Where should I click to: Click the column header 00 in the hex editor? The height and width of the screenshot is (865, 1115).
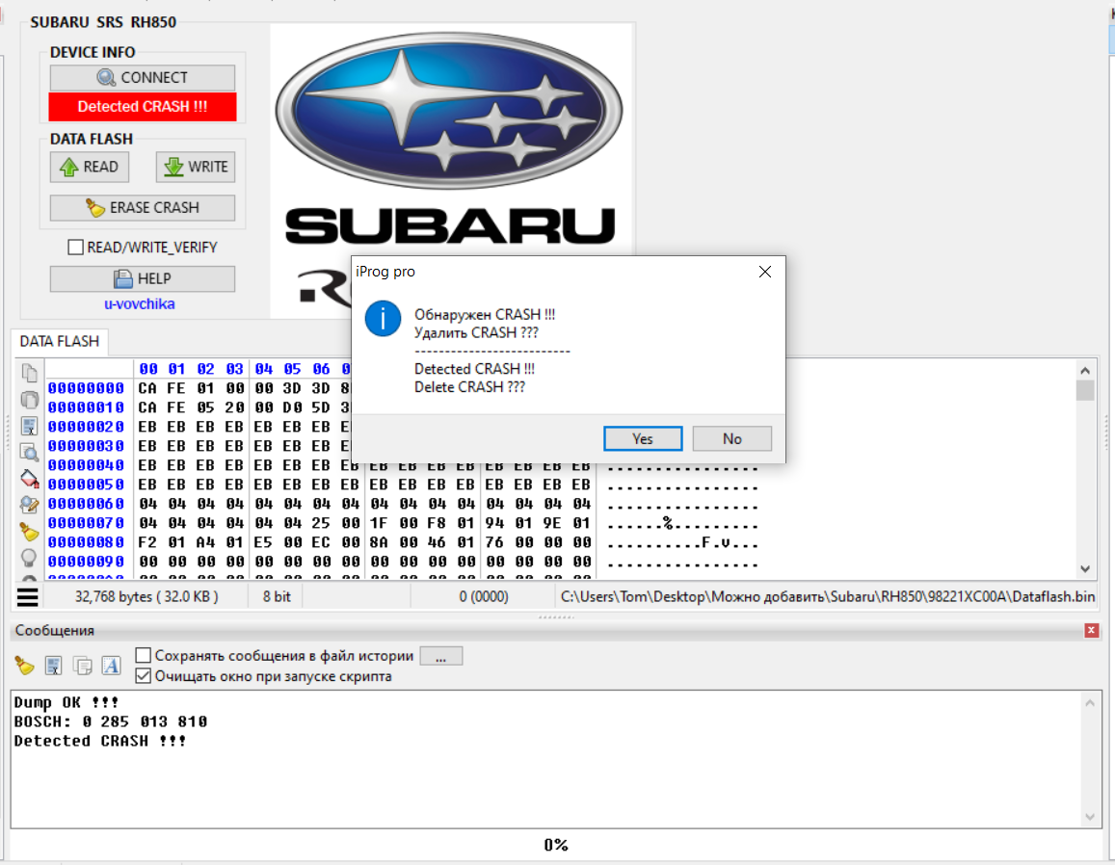point(147,369)
